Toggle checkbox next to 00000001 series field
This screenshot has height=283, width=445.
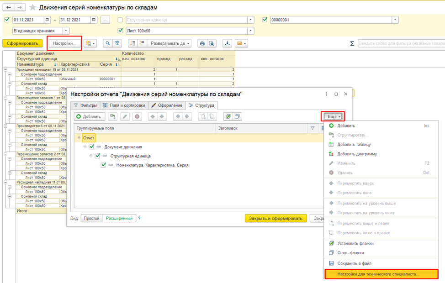(265, 20)
